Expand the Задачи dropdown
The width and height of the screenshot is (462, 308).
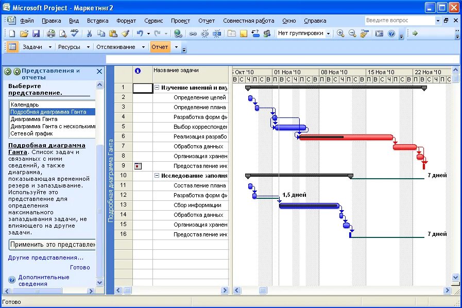[x=50, y=47]
